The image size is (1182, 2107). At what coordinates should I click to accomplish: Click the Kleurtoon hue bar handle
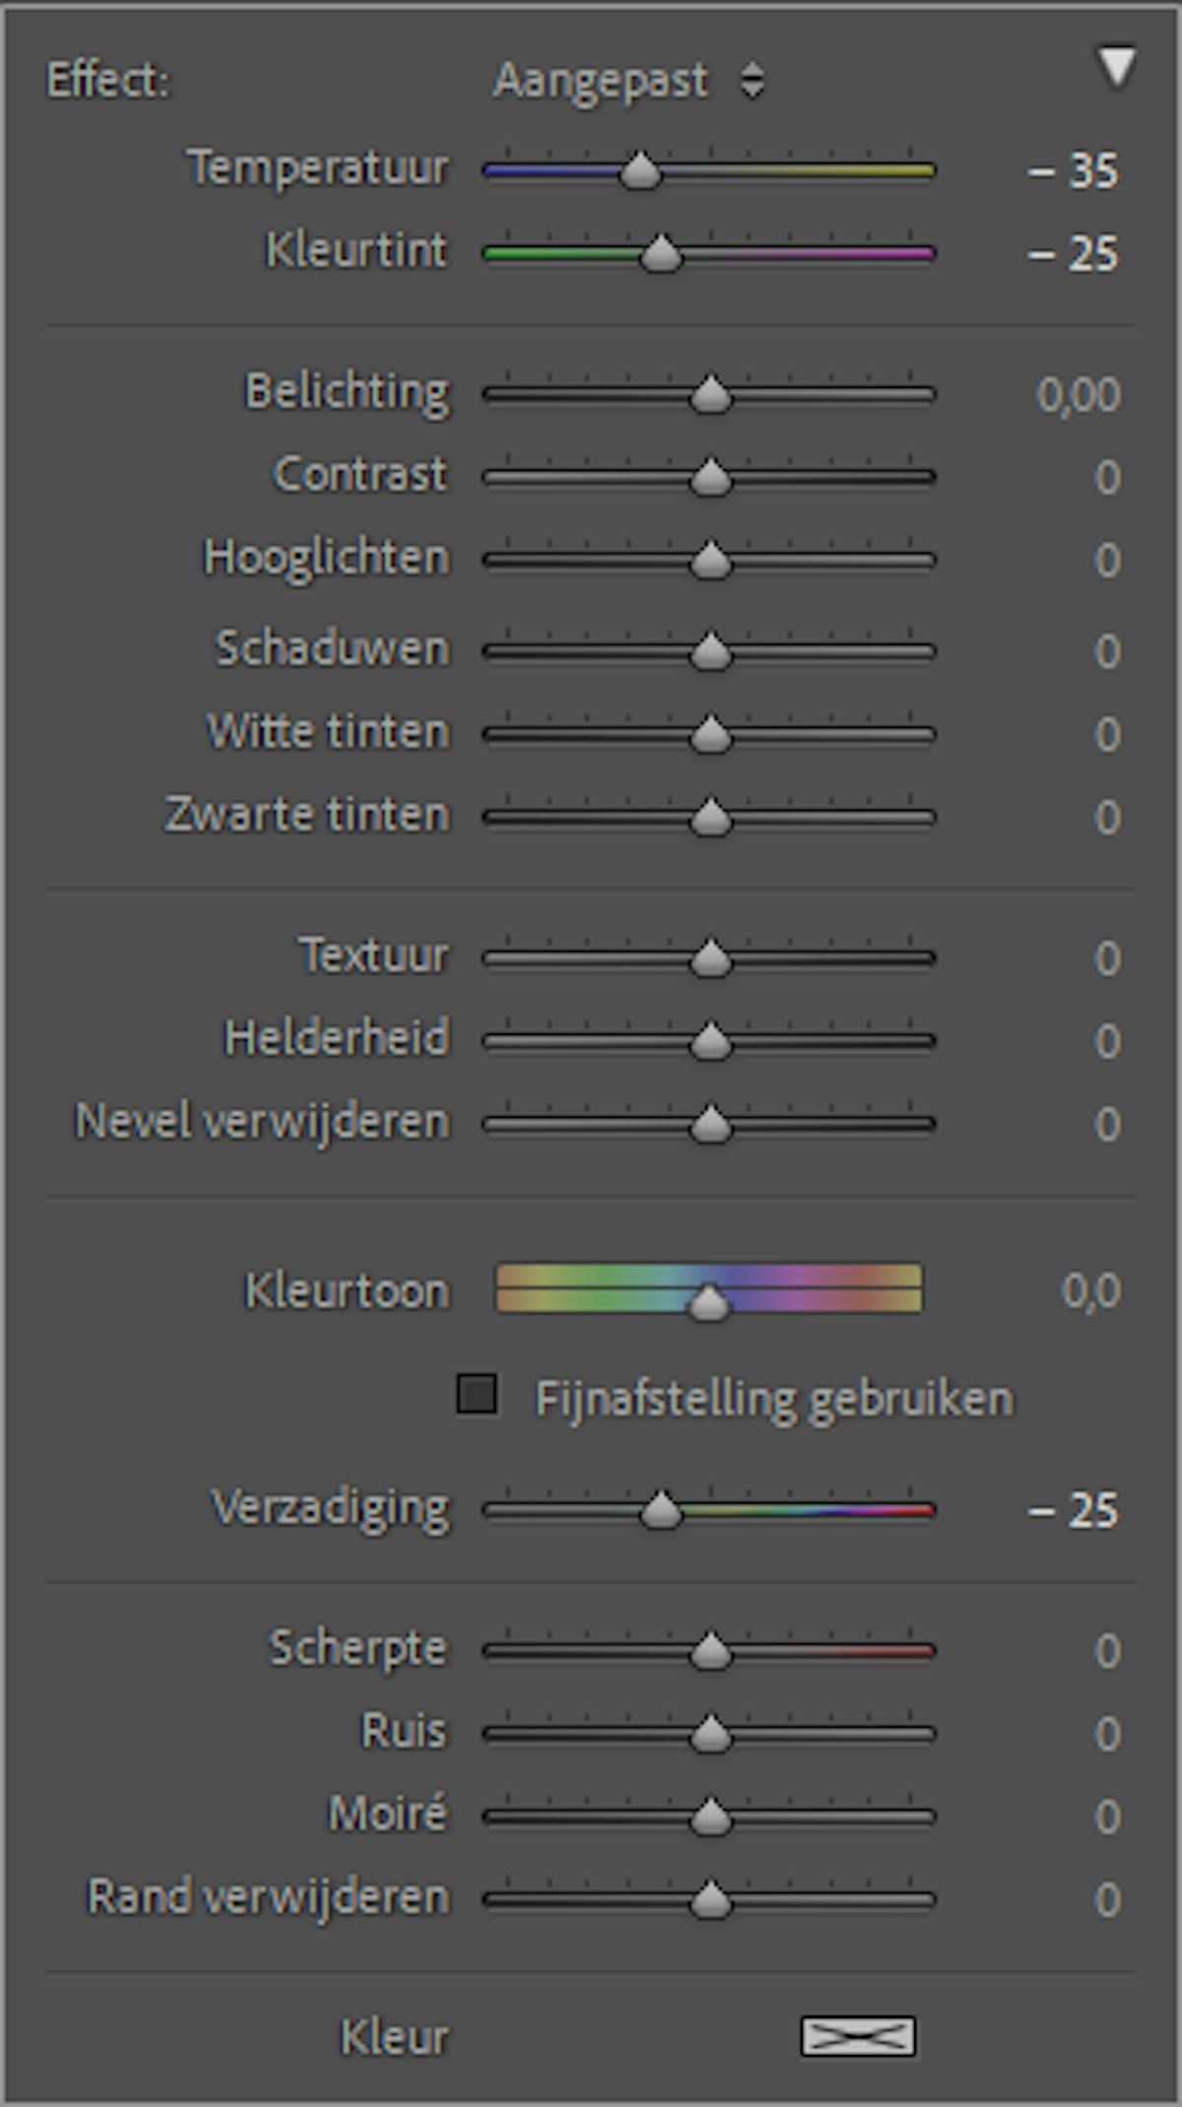708,1301
